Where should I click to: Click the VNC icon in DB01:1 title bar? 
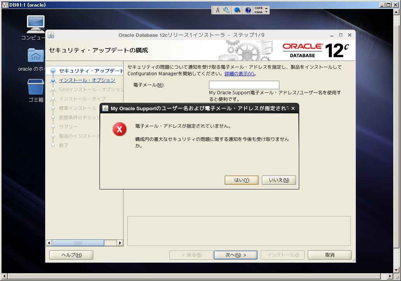(x=5, y=5)
